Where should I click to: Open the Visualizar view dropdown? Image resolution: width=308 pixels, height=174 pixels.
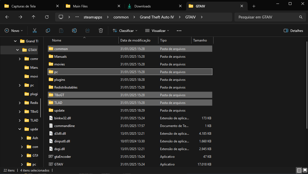tap(157, 31)
